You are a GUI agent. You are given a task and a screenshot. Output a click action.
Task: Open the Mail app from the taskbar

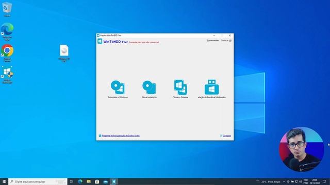(x=105, y=181)
